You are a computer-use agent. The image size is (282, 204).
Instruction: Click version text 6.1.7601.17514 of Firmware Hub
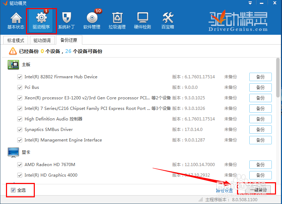[x=200, y=77]
